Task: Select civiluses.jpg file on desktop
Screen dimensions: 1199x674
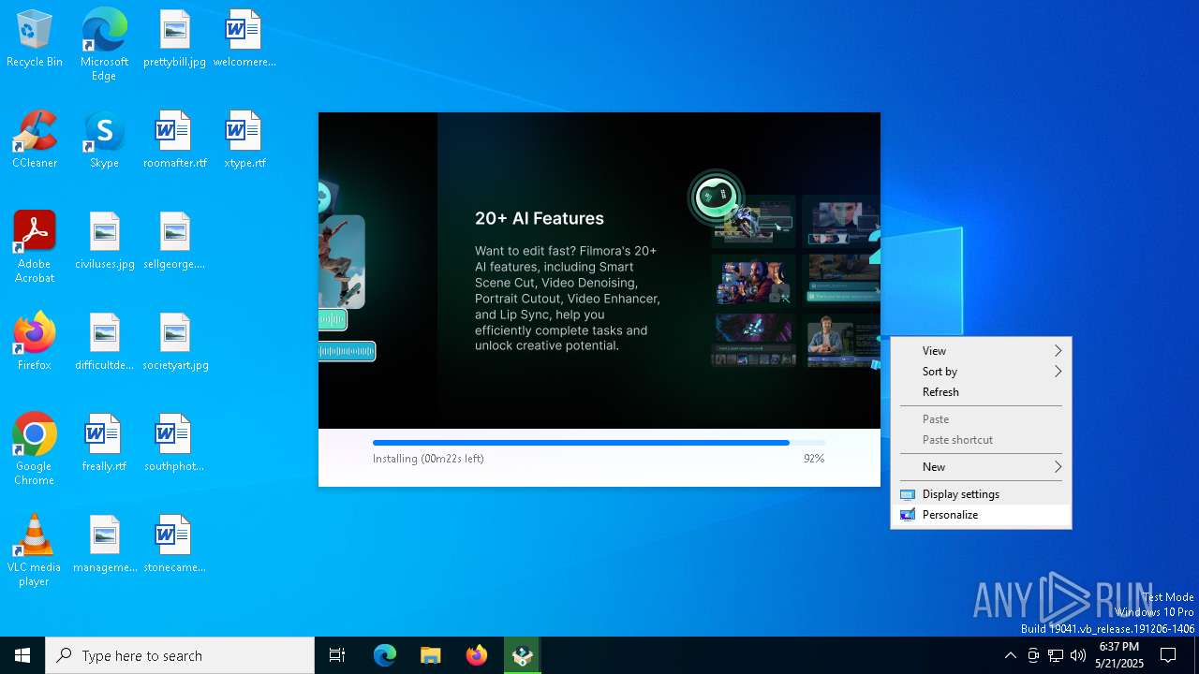Action: 104,241
